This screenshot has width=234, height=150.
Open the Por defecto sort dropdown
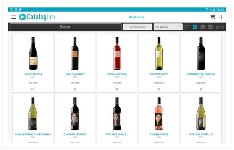168,27
